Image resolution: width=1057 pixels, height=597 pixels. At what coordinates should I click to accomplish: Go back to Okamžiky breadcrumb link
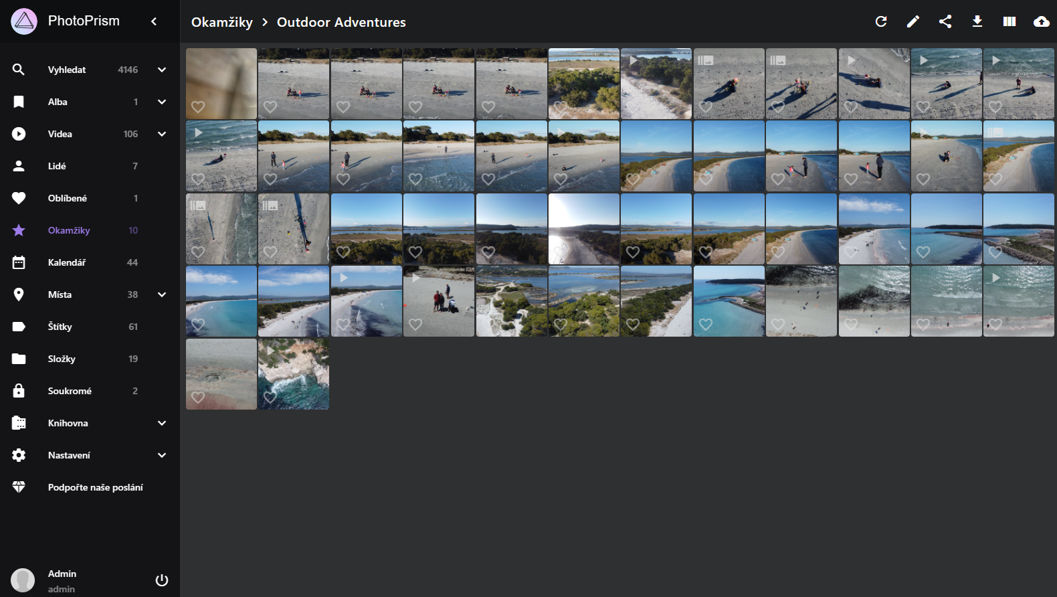click(x=222, y=22)
